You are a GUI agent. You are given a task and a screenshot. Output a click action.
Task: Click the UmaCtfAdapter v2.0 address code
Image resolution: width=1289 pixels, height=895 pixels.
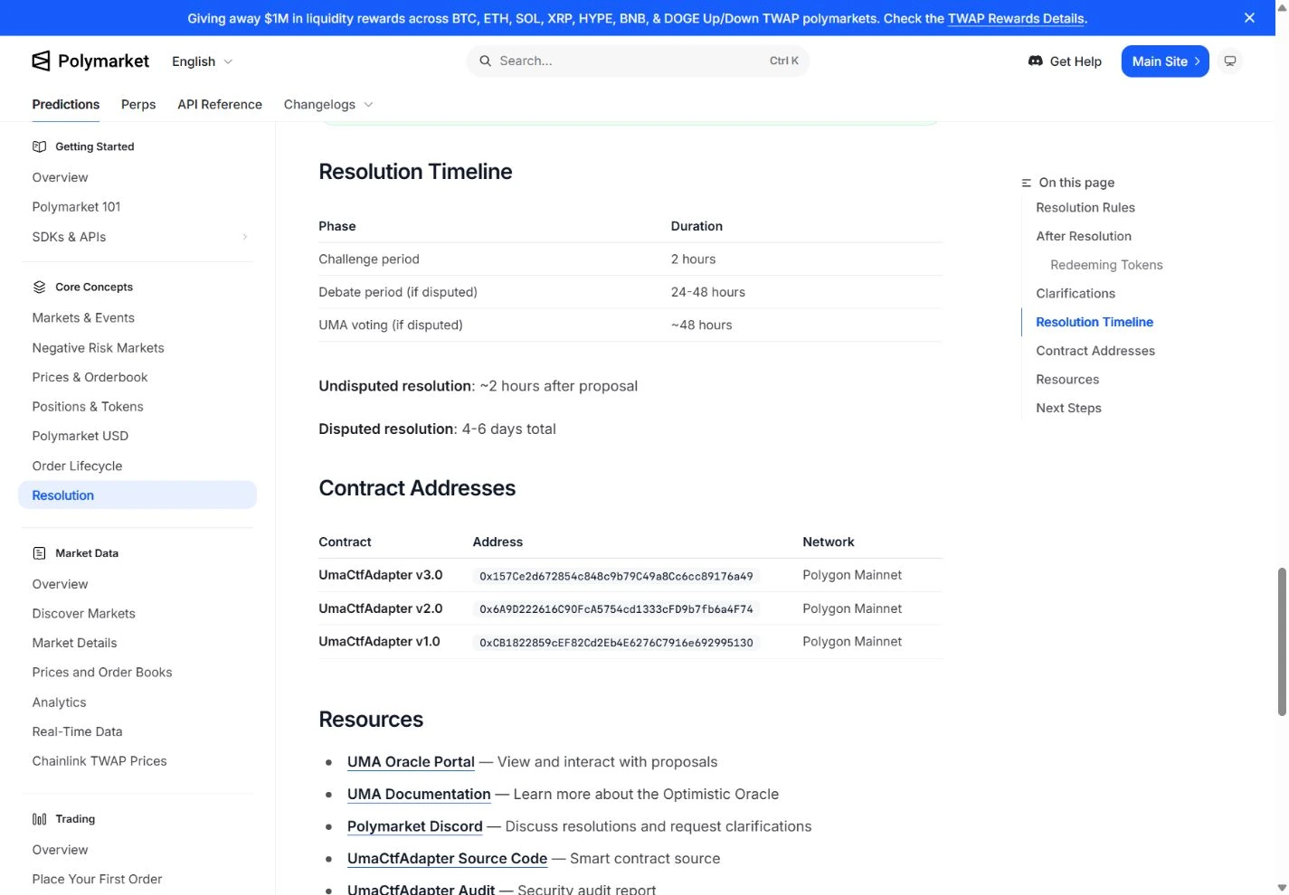tap(616, 609)
